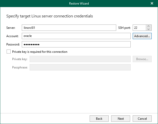This screenshot has width=158, height=124.
Task: Cancel the restore wizard
Action: point(142,118)
